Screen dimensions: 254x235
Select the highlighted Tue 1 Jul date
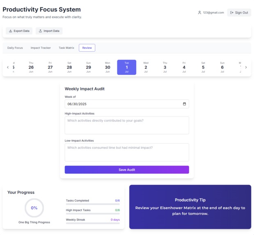(x=127, y=67)
